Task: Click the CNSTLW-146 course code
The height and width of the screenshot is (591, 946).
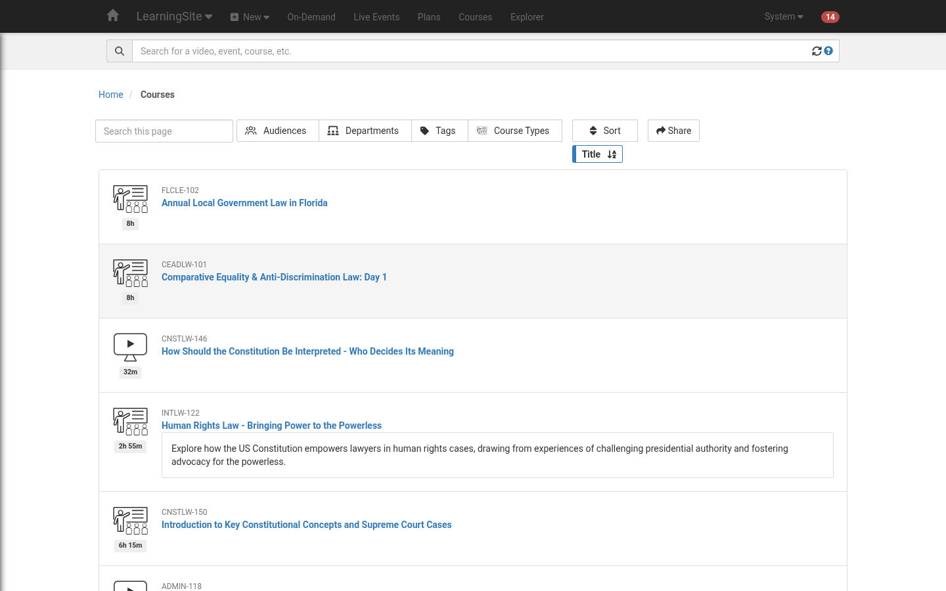Action: [x=184, y=339]
